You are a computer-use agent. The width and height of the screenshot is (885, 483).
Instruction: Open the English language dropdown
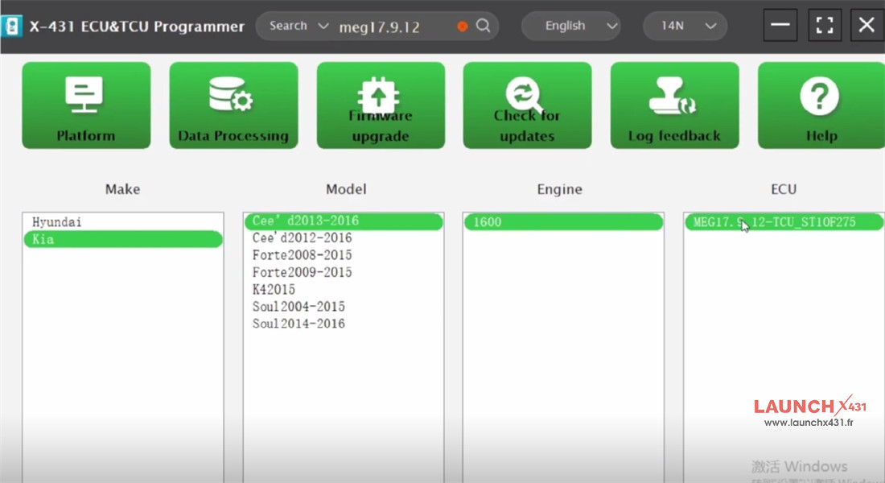(x=570, y=26)
